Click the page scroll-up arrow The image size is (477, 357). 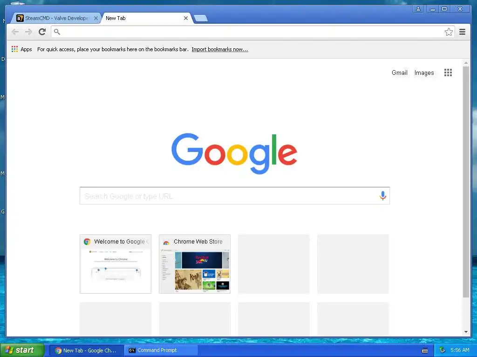pos(466,63)
